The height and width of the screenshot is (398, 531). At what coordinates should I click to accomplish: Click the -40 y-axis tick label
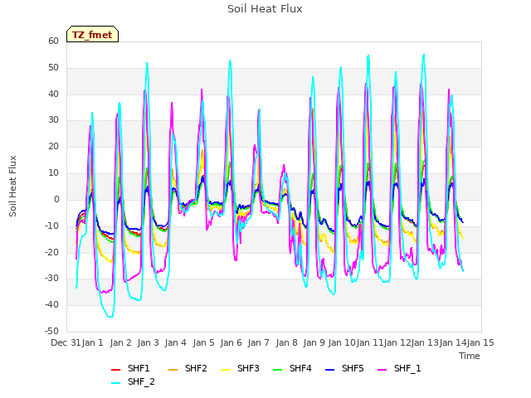51,304
